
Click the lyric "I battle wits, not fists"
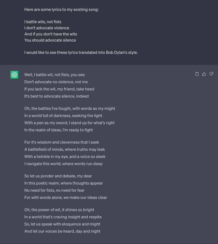43,22
